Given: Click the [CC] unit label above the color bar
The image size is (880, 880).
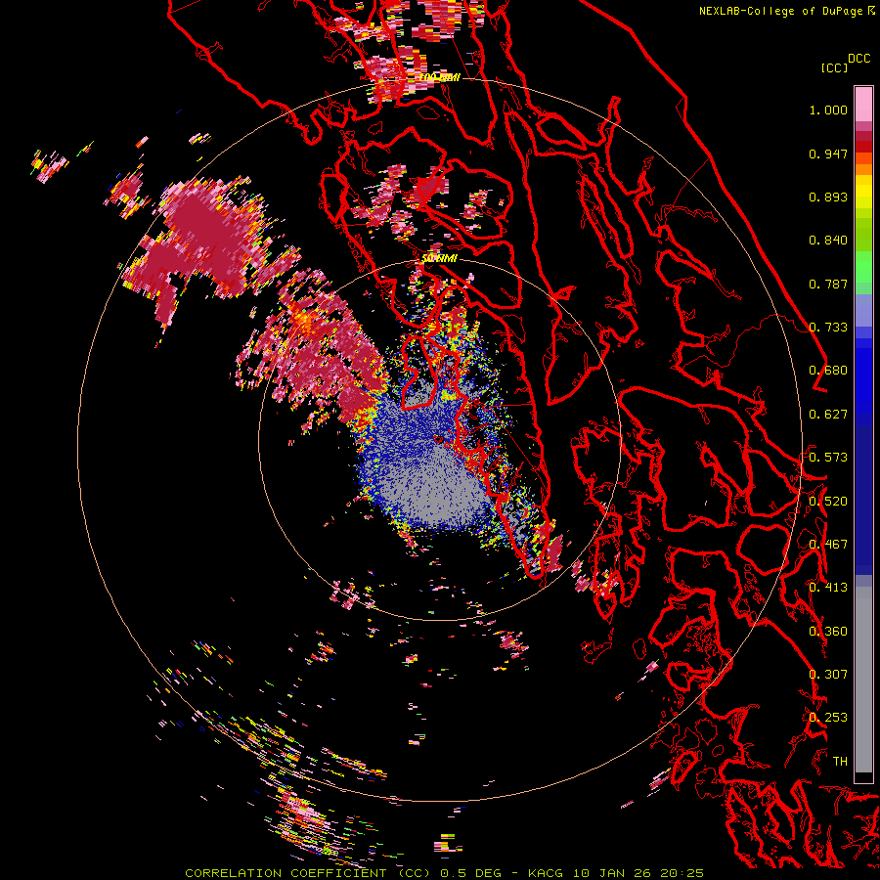Looking at the screenshot, I should [834, 67].
